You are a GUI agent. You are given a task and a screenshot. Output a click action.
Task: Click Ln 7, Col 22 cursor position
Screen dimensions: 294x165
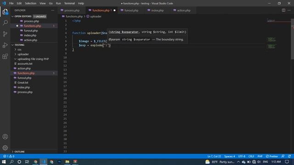pos(214,156)
